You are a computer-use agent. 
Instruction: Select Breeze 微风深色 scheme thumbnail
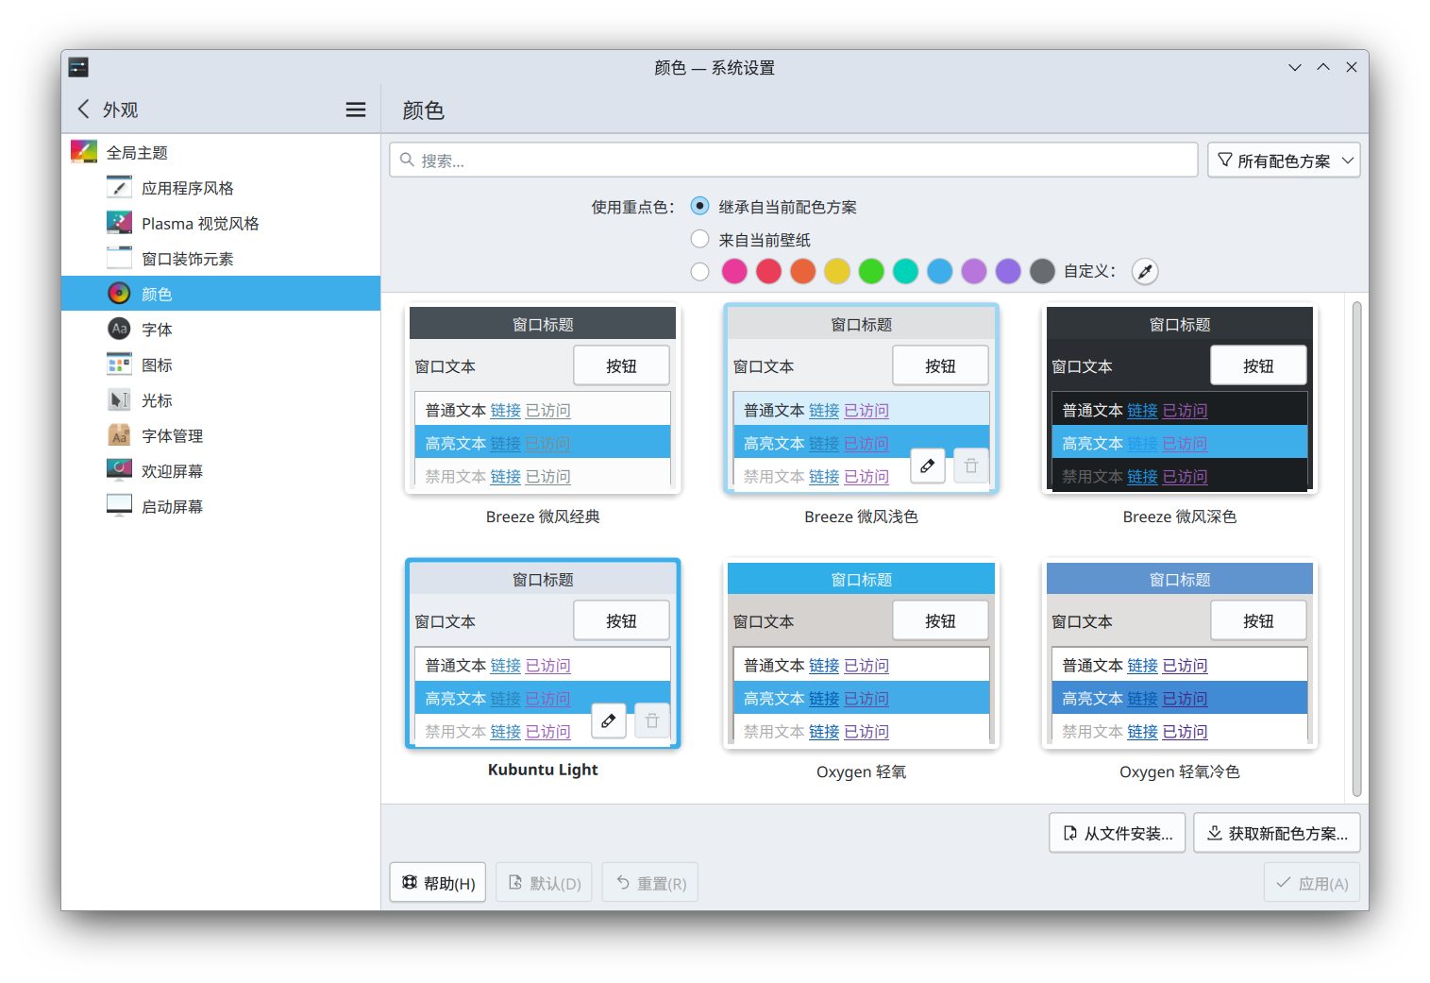[x=1180, y=398]
